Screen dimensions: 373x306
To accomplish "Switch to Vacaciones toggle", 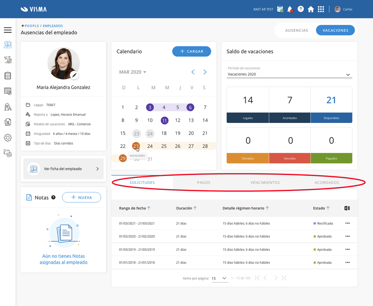I will [335, 30].
